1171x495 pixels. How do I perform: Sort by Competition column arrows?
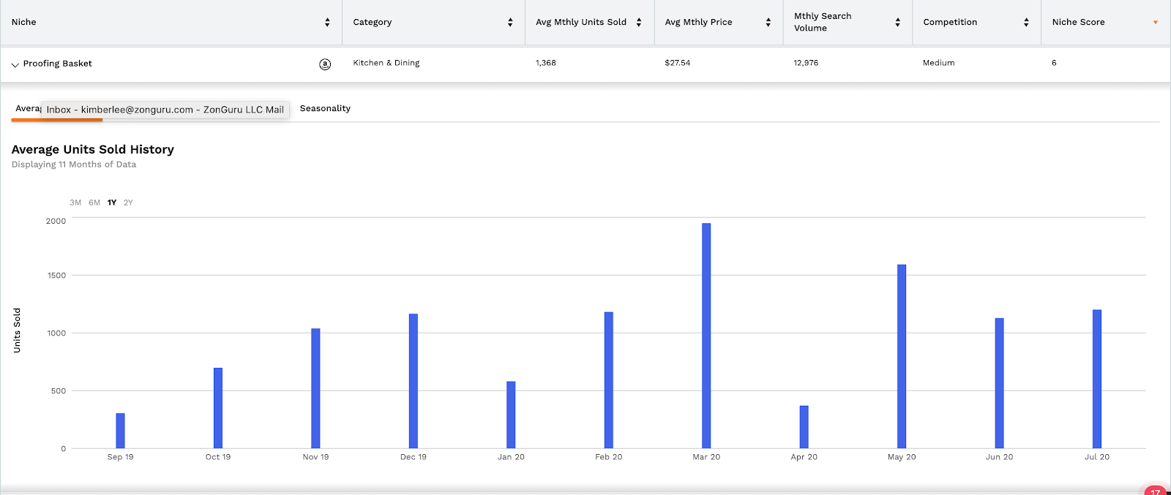[1026, 23]
